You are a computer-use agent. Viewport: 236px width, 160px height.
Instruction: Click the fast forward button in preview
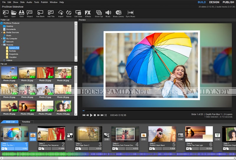coord(99,115)
